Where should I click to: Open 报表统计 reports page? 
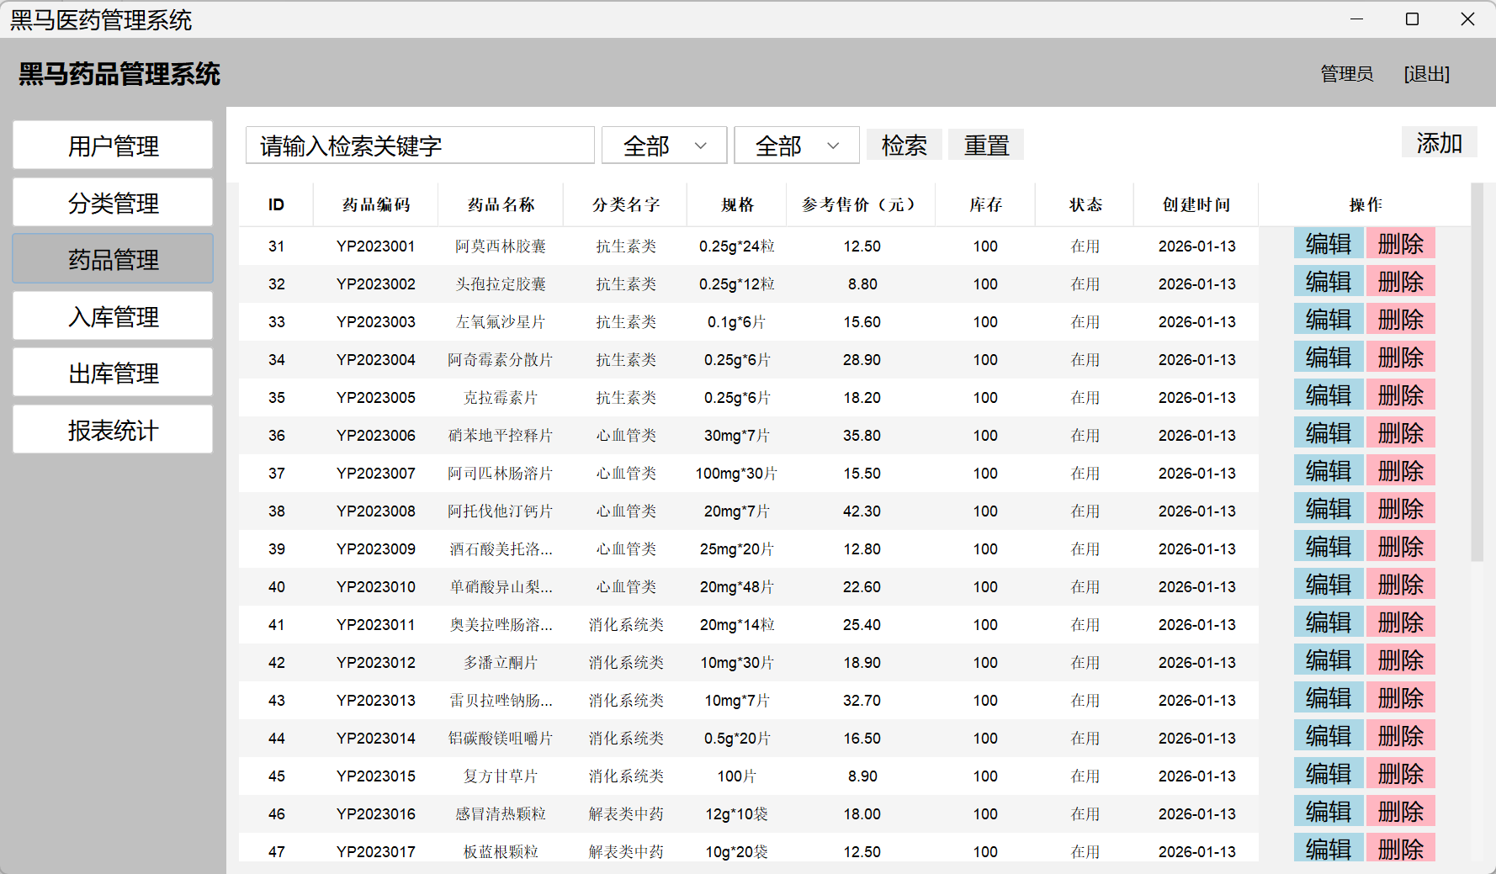pos(113,430)
